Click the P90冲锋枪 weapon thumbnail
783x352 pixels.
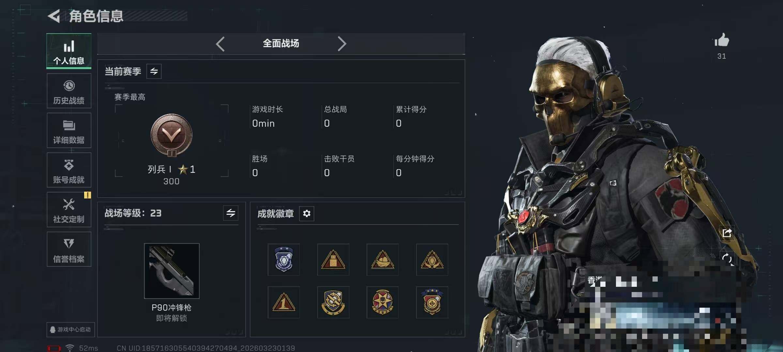click(x=172, y=271)
